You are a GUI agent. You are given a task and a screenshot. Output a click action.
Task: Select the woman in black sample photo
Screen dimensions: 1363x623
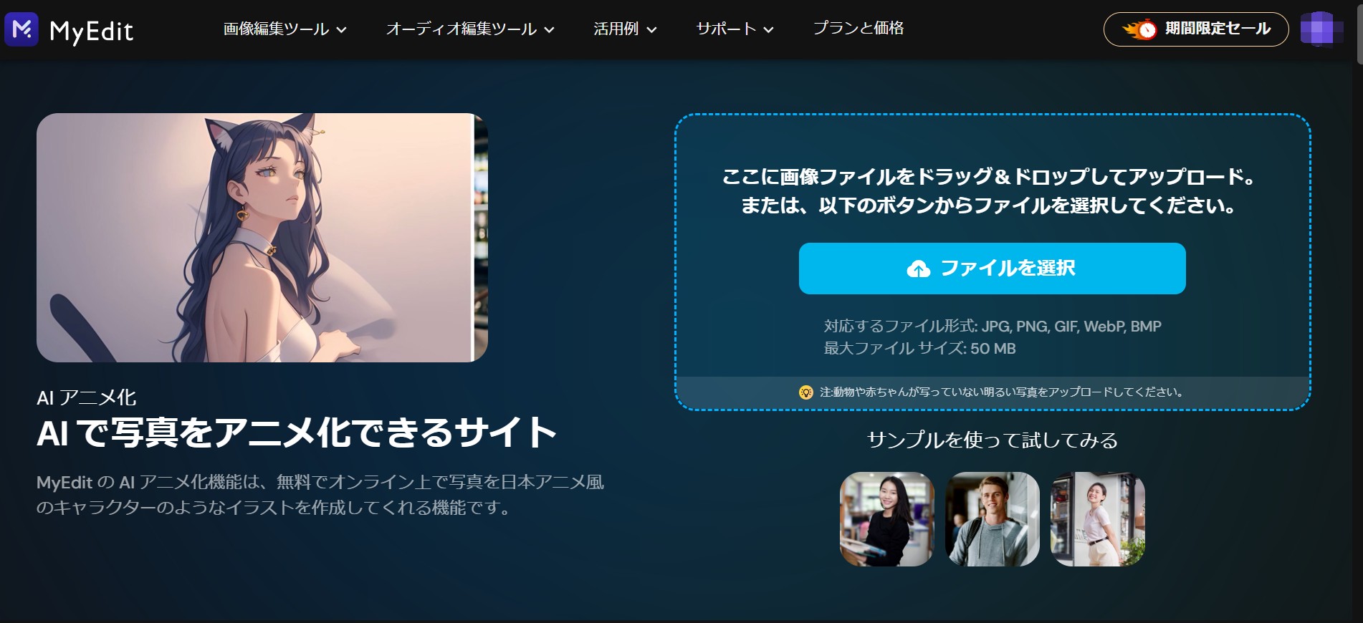886,519
